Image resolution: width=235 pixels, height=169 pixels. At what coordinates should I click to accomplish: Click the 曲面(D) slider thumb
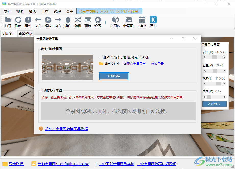click(x=209, y=97)
